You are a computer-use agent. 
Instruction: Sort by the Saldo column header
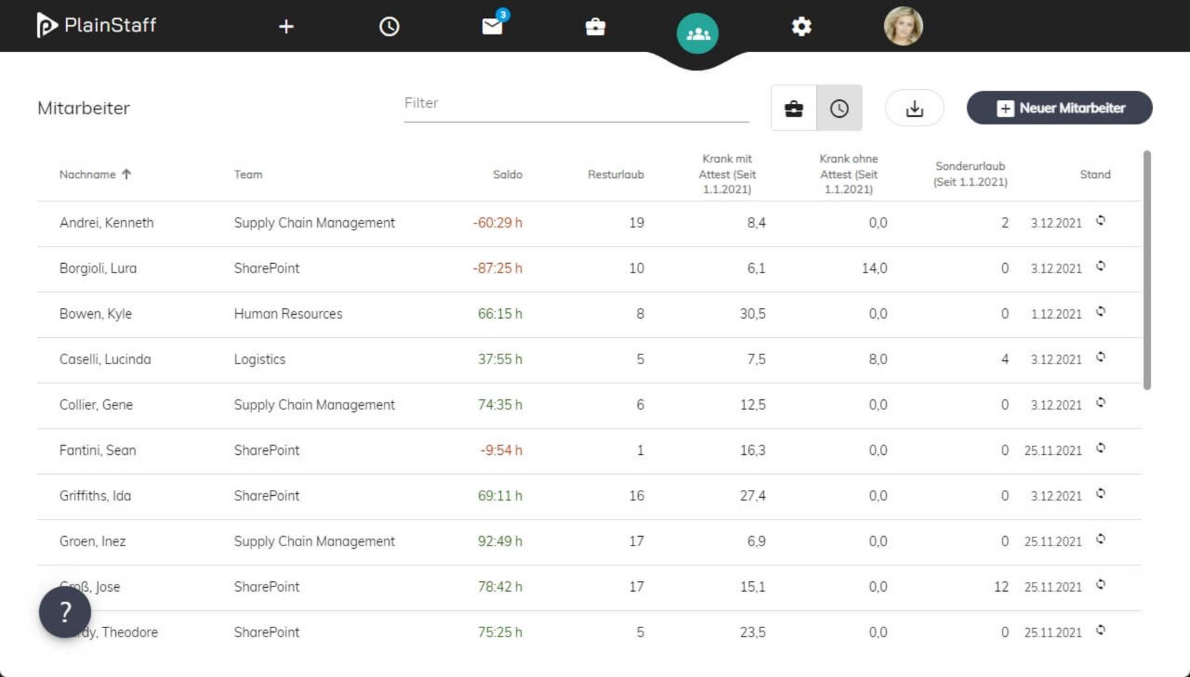[x=507, y=175]
